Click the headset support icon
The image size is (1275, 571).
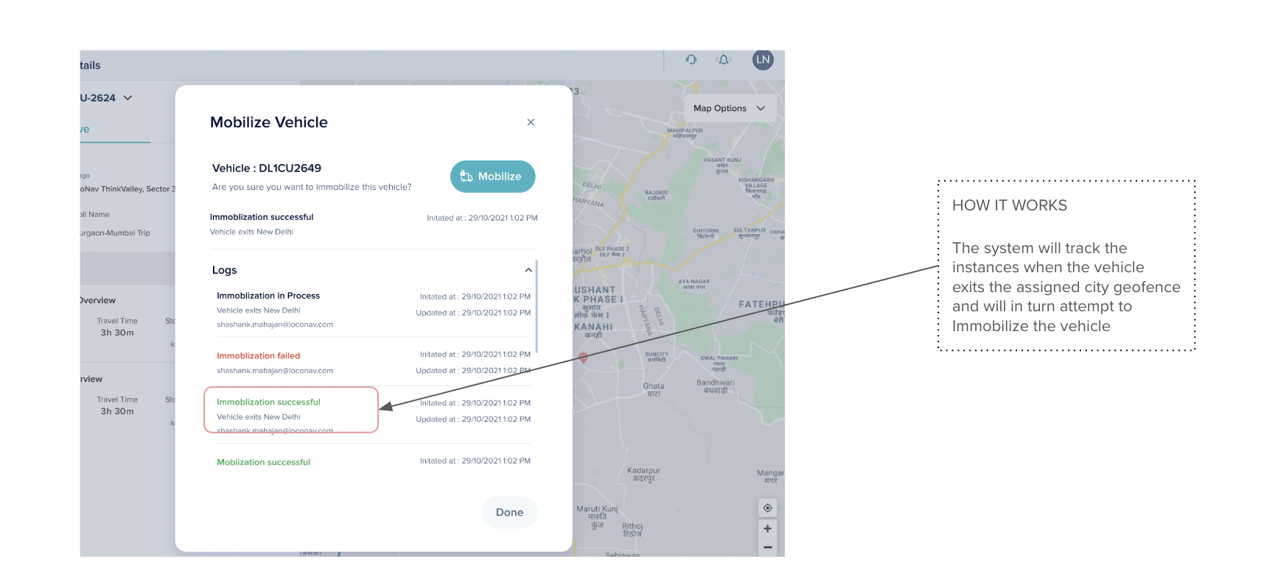(691, 60)
